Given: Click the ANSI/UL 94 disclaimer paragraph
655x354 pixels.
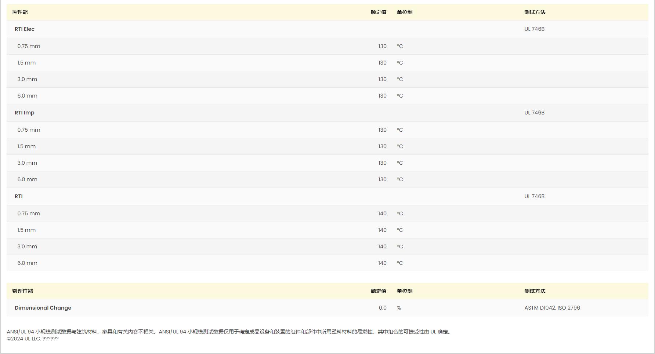Looking at the screenshot, I should 229,332.
